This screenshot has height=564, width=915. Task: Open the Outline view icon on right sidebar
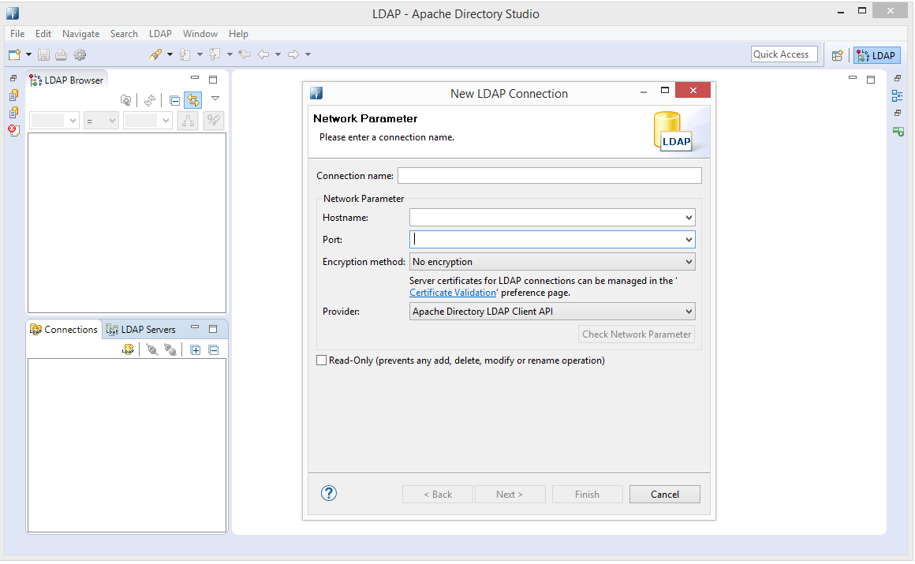(x=898, y=95)
